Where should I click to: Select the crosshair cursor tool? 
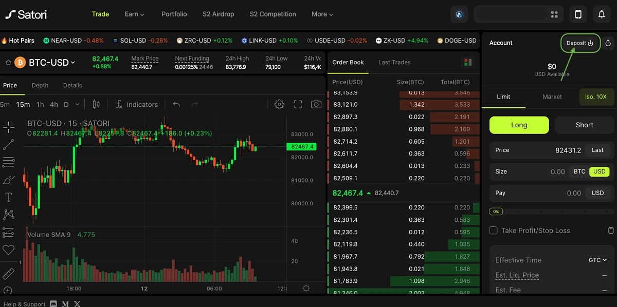tap(8, 127)
